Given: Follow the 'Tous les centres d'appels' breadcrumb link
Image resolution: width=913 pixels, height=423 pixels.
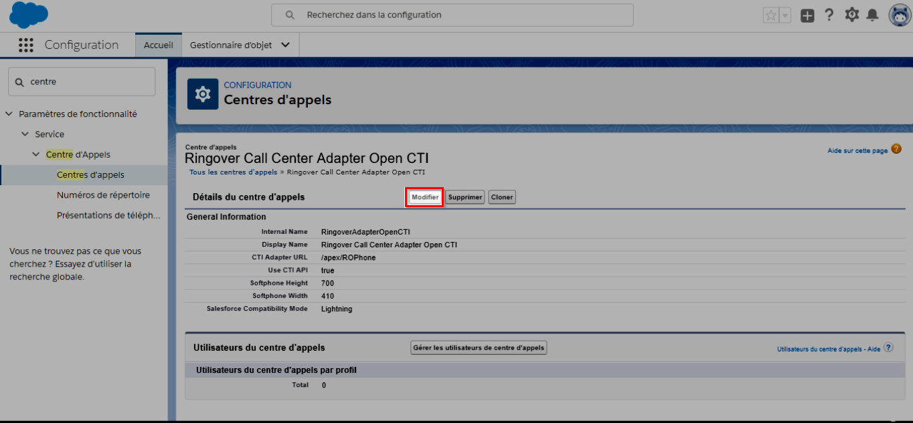Looking at the screenshot, I should pos(233,172).
